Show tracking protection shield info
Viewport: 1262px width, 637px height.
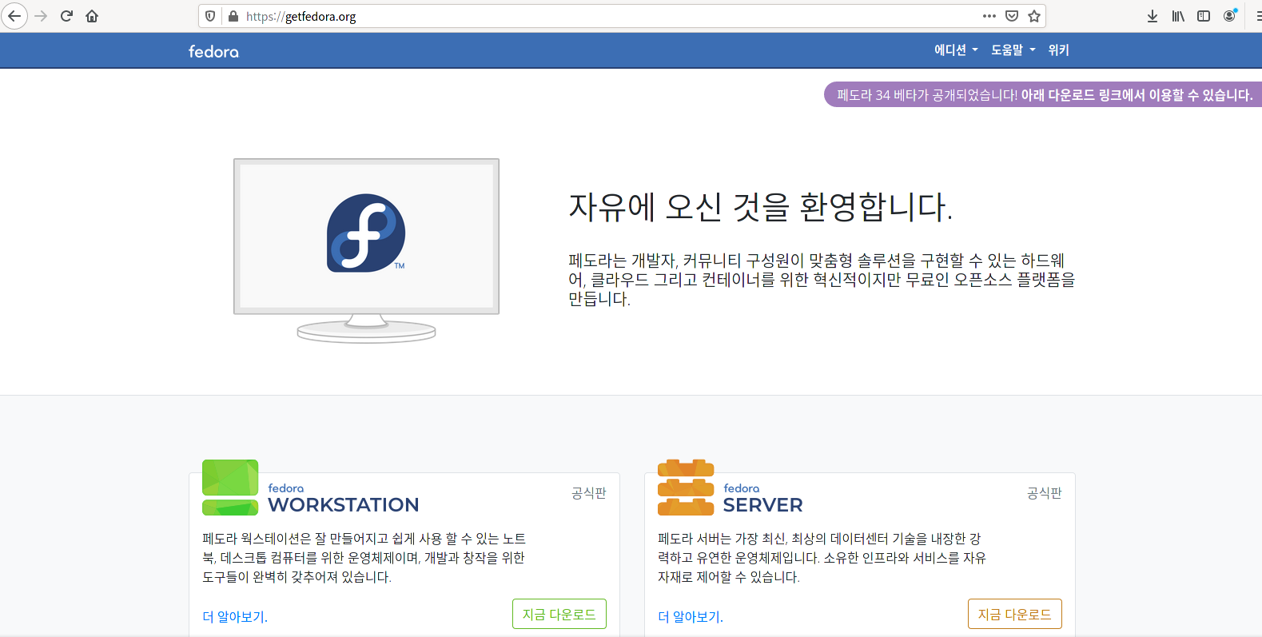(x=210, y=16)
